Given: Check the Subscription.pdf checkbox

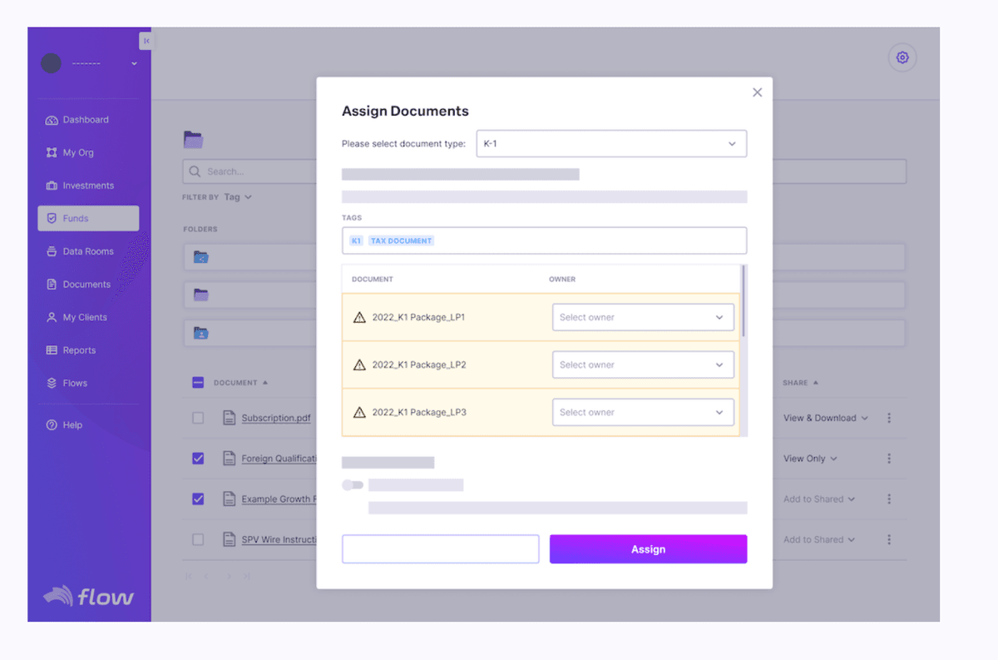Looking at the screenshot, I should (198, 418).
